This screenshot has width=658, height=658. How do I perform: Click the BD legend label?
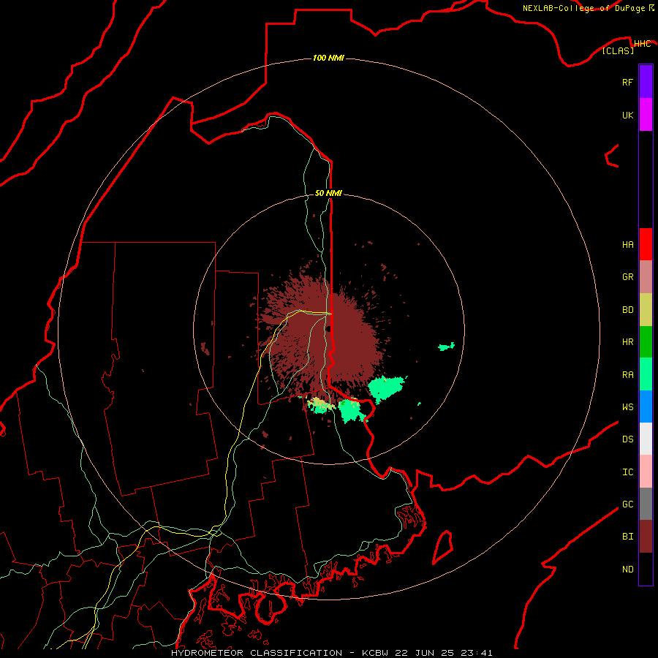(627, 310)
